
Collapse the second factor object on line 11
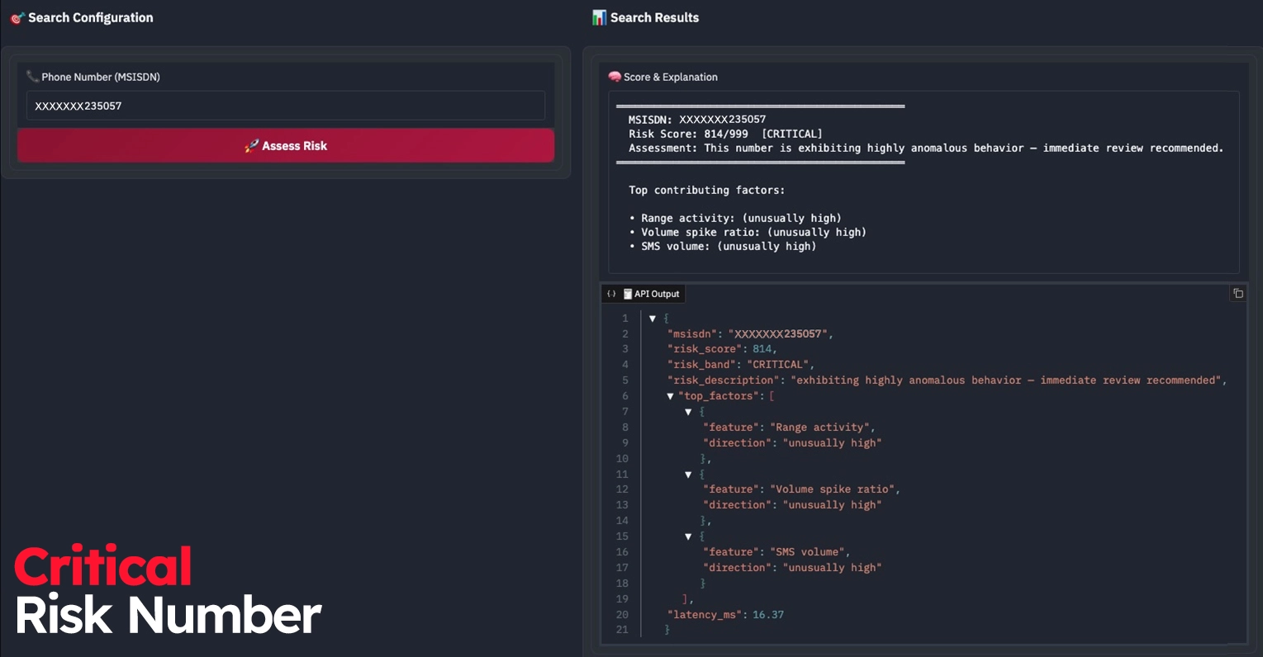point(688,475)
